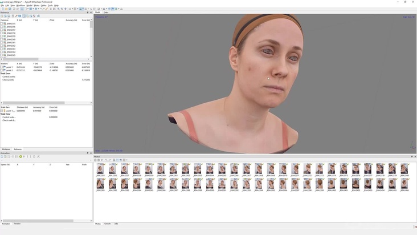The height and width of the screenshot is (235, 417).
Task: Click the Delete selection X icon
Action: 51,9
